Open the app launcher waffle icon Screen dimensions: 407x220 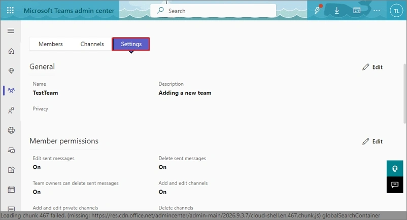10,10
